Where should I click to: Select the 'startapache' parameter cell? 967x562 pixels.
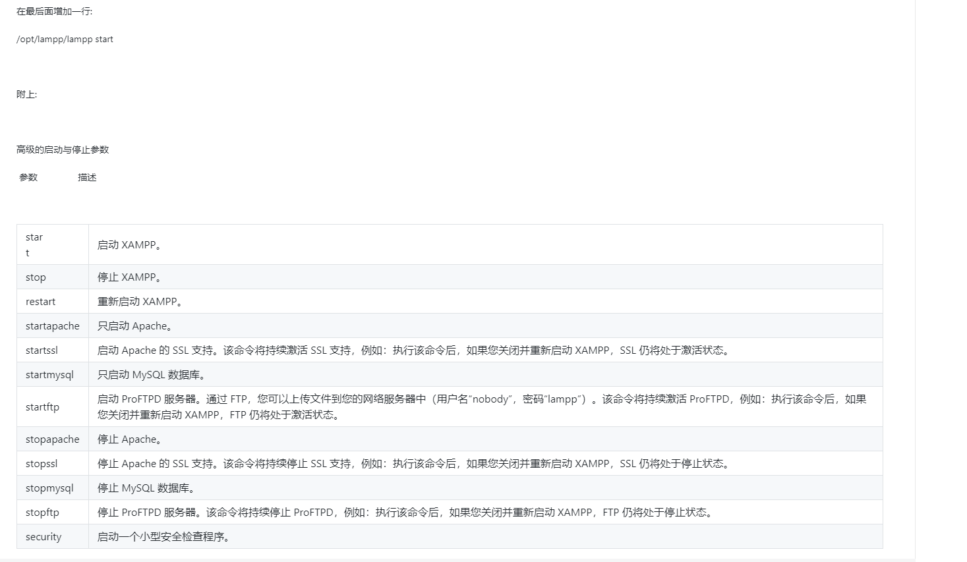point(53,326)
